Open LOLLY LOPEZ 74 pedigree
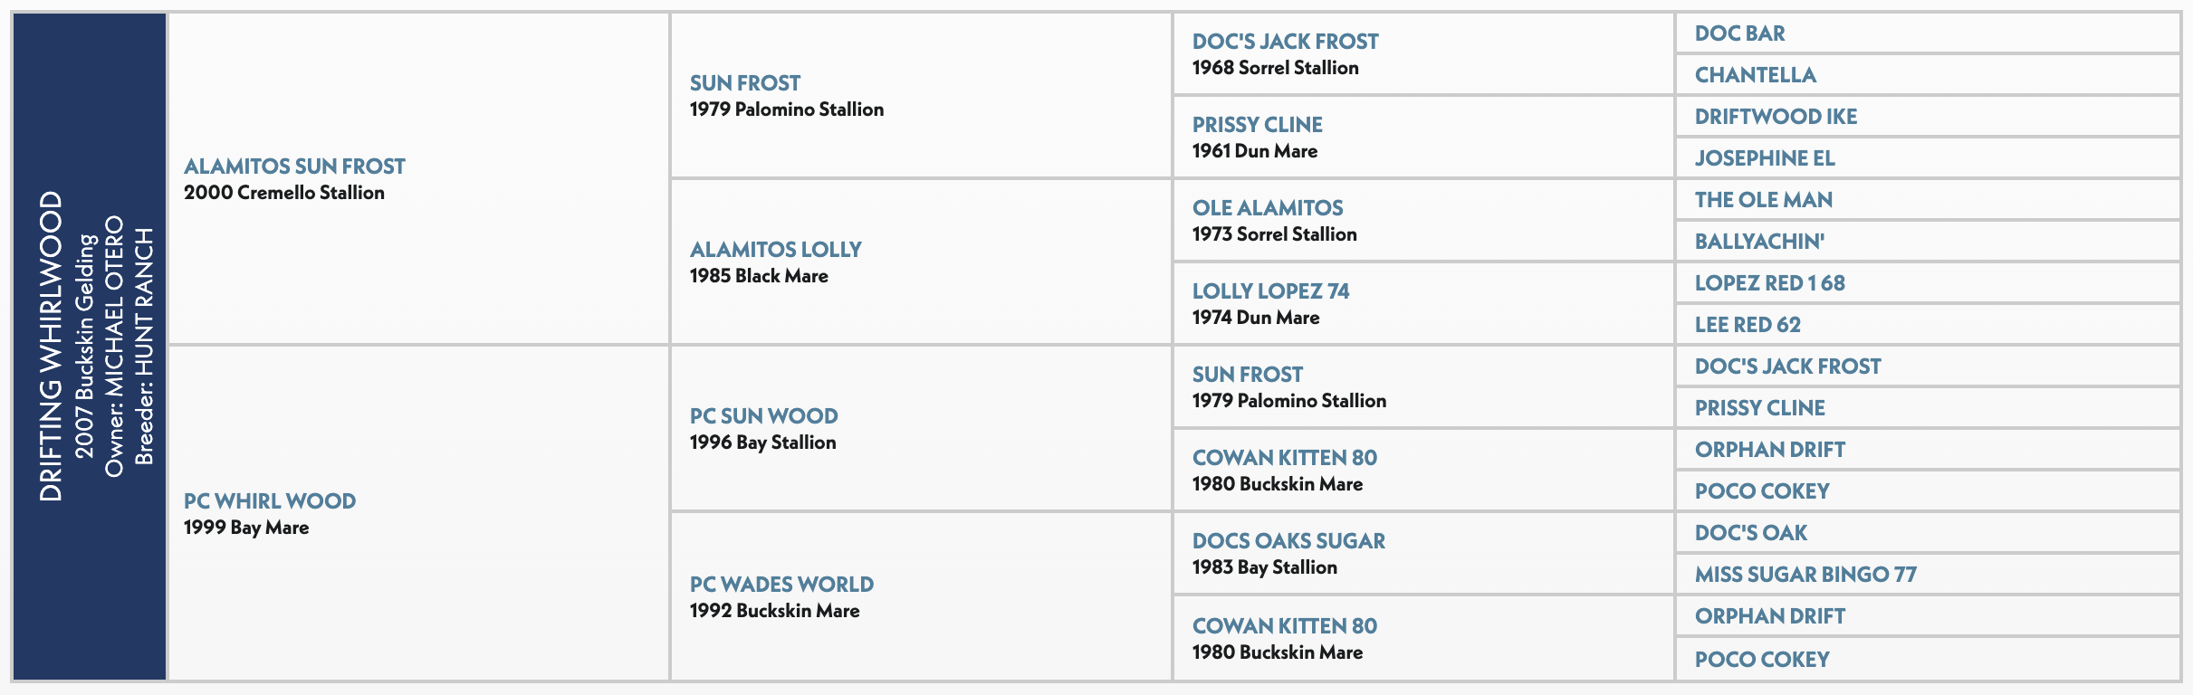This screenshot has height=695, width=2193. (1270, 291)
